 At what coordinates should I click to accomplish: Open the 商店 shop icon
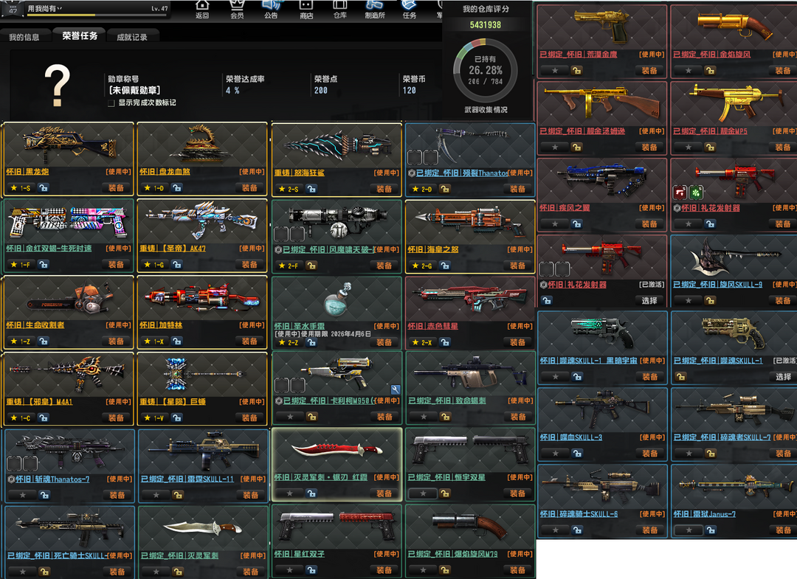[x=306, y=9]
